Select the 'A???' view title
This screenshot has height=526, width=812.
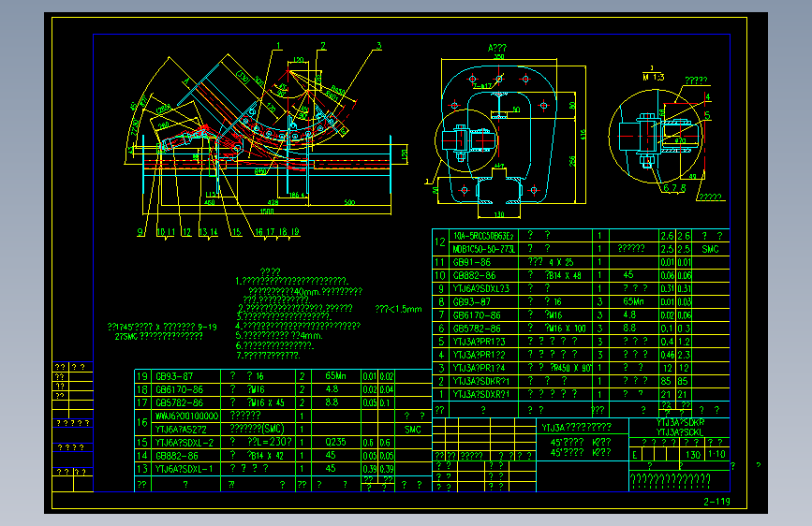(497, 48)
